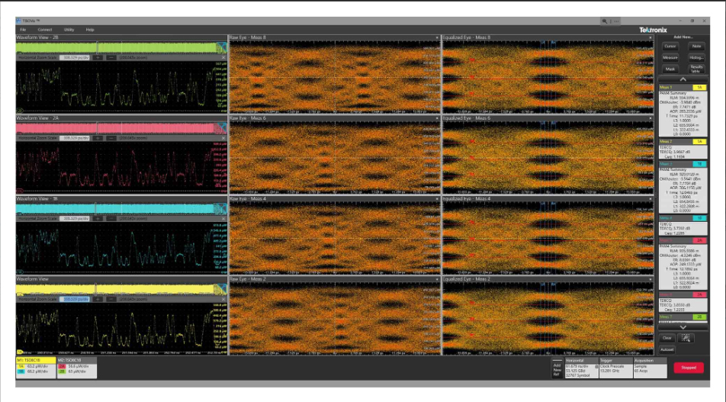The height and width of the screenshot is (402, 726).
Task: Click Add New Ref button
Action: tap(557, 368)
